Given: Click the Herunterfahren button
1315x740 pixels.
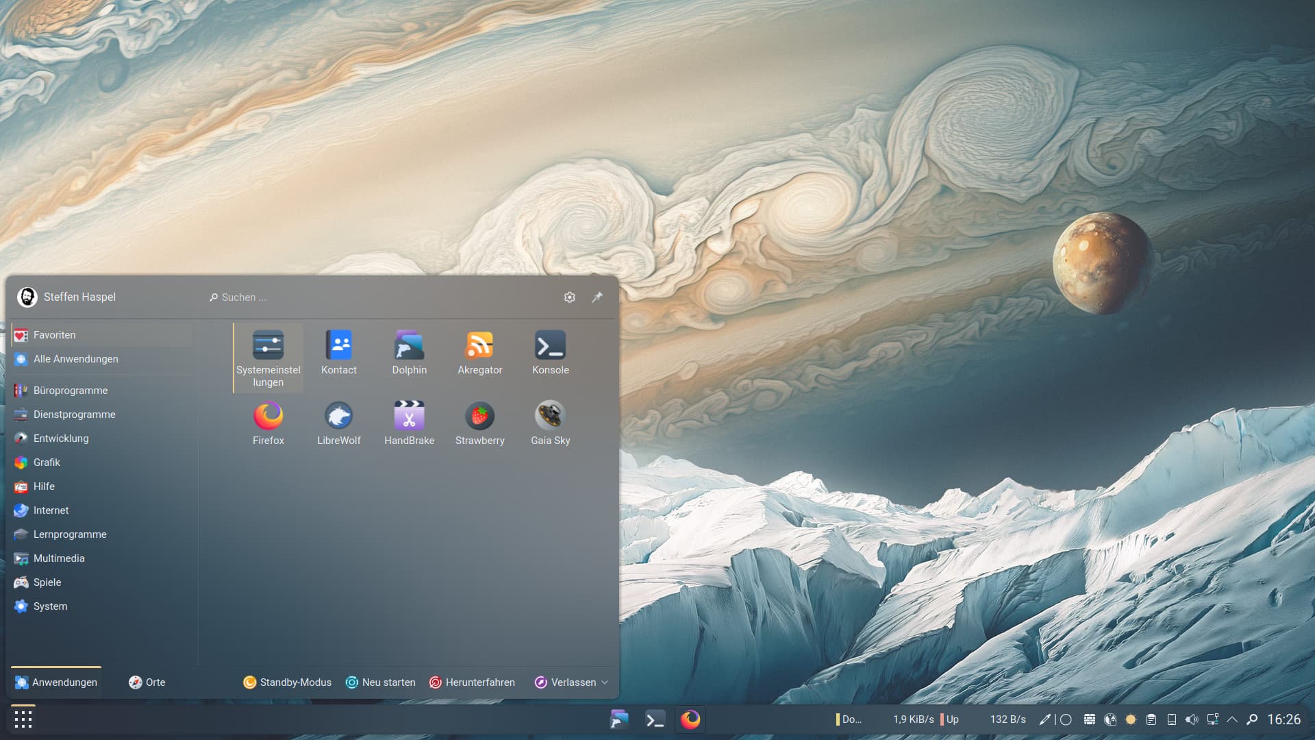Looking at the screenshot, I should (472, 682).
